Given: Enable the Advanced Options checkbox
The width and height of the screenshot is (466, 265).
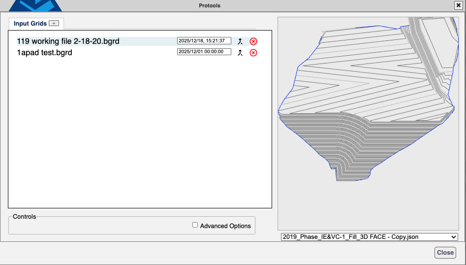Looking at the screenshot, I should (195, 225).
